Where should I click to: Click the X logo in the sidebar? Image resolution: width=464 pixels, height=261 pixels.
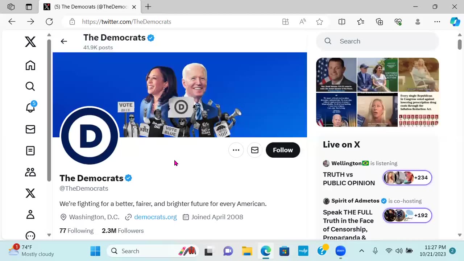tap(30, 42)
